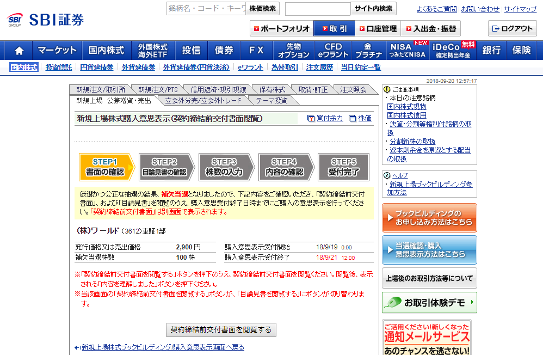Switch to 信用返済・現引現渡 tab
Viewport: 543px width, 355px height.
click(218, 89)
